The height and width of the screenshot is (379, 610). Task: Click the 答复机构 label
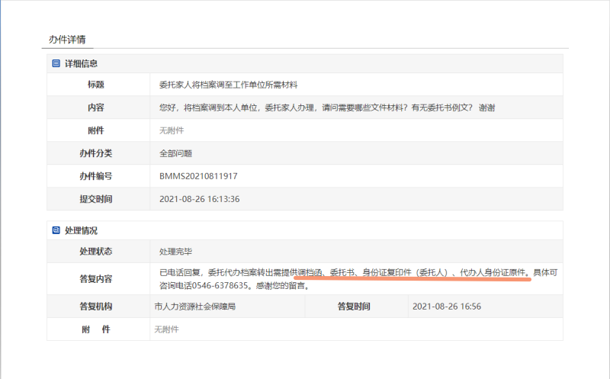(96, 307)
